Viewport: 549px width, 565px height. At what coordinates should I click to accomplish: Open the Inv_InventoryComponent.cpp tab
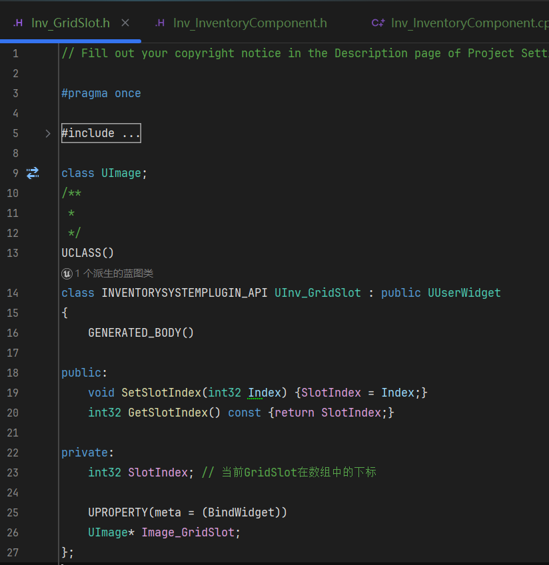click(x=470, y=23)
